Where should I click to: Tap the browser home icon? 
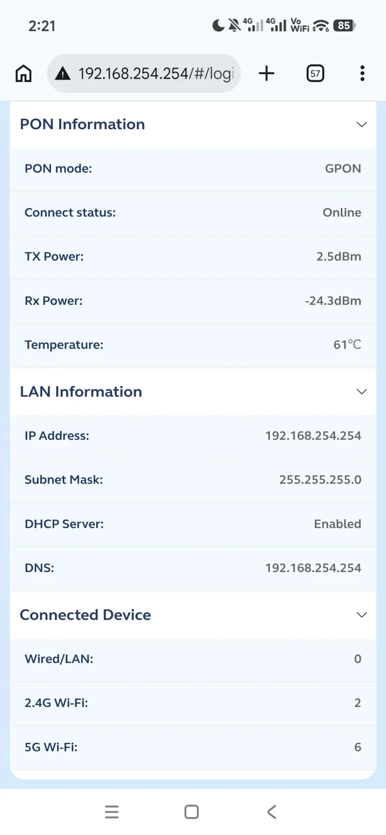[23, 73]
